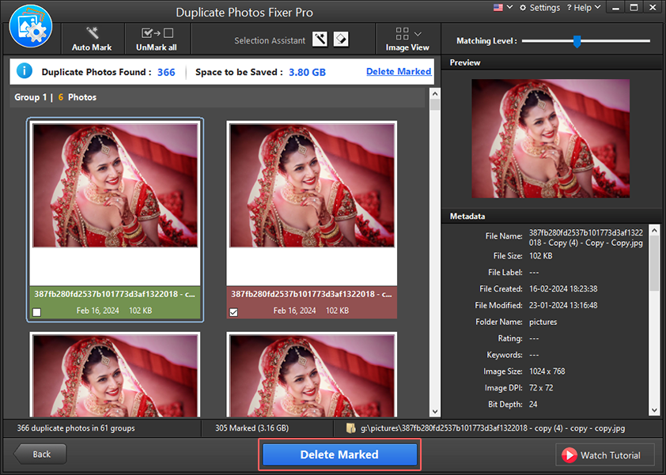Viewport: 666px width, 475px height.
Task: Expand the language dropdown arrow
Action: 509,7
